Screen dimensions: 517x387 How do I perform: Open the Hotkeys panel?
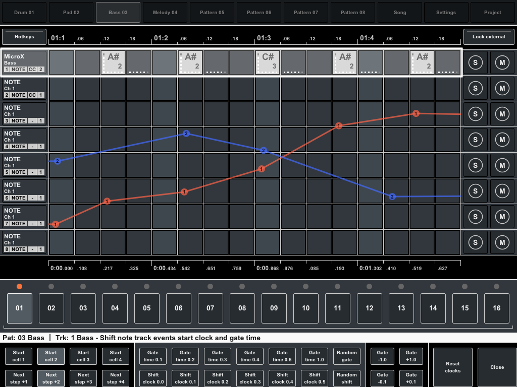24,36
